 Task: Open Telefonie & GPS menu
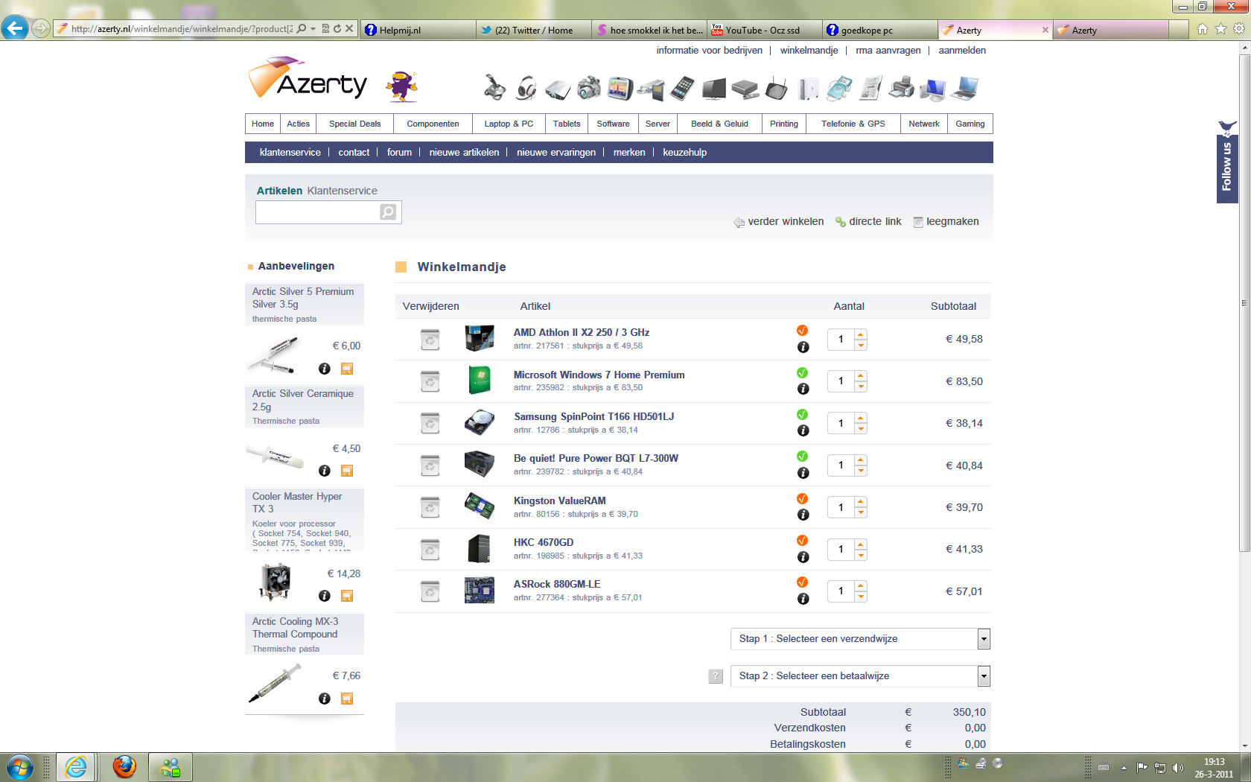coord(853,124)
